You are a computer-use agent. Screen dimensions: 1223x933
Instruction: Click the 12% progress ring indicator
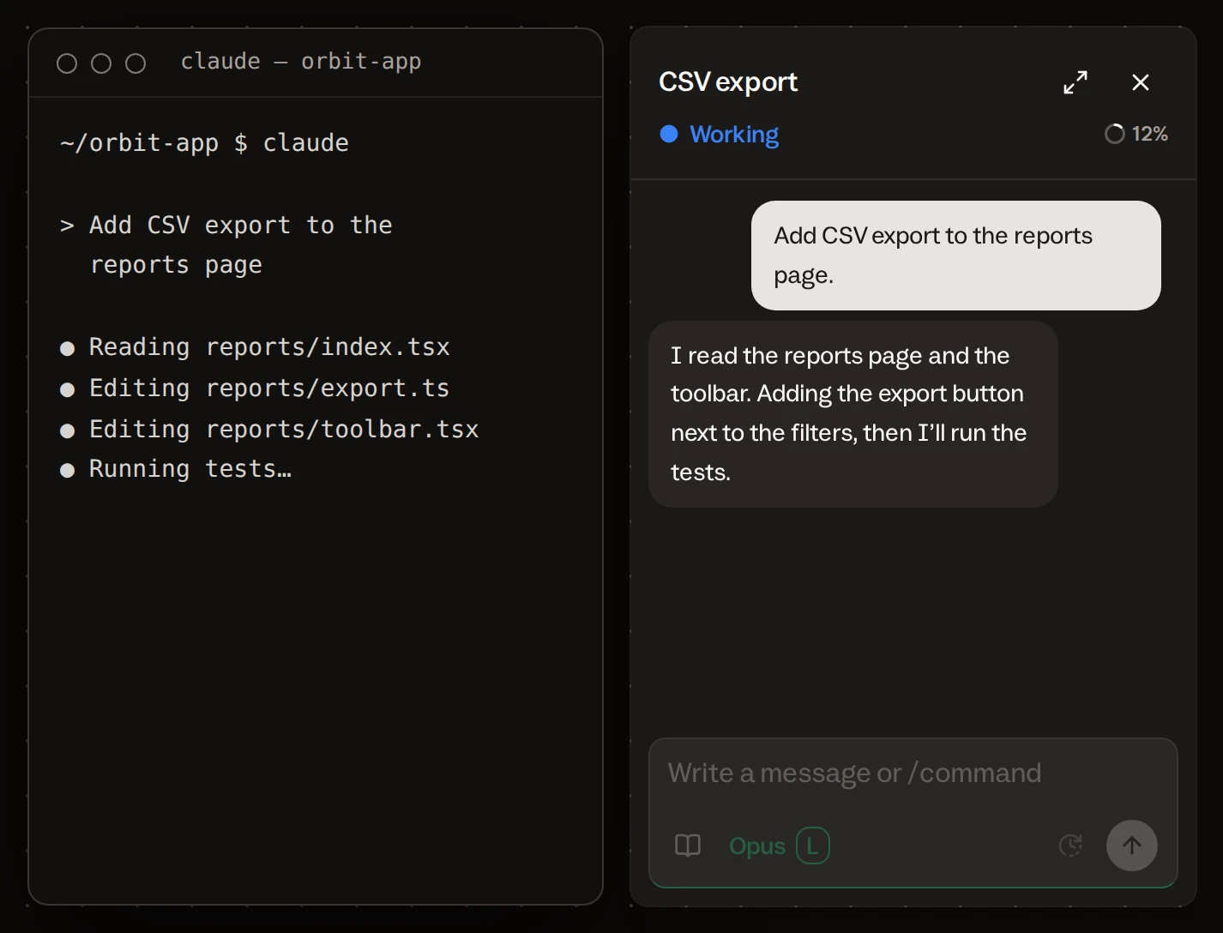point(1114,134)
